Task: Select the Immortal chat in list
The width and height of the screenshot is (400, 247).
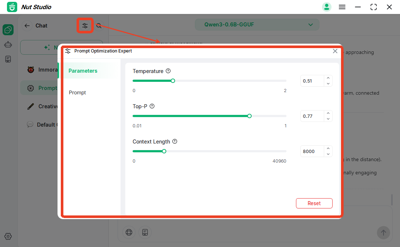Action: tap(42, 69)
